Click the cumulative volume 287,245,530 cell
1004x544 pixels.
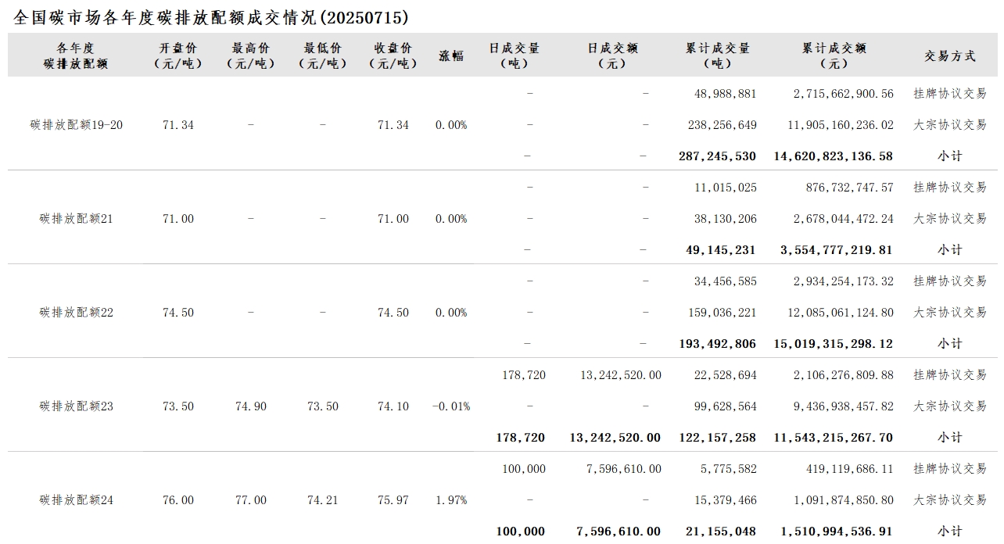[717, 156]
